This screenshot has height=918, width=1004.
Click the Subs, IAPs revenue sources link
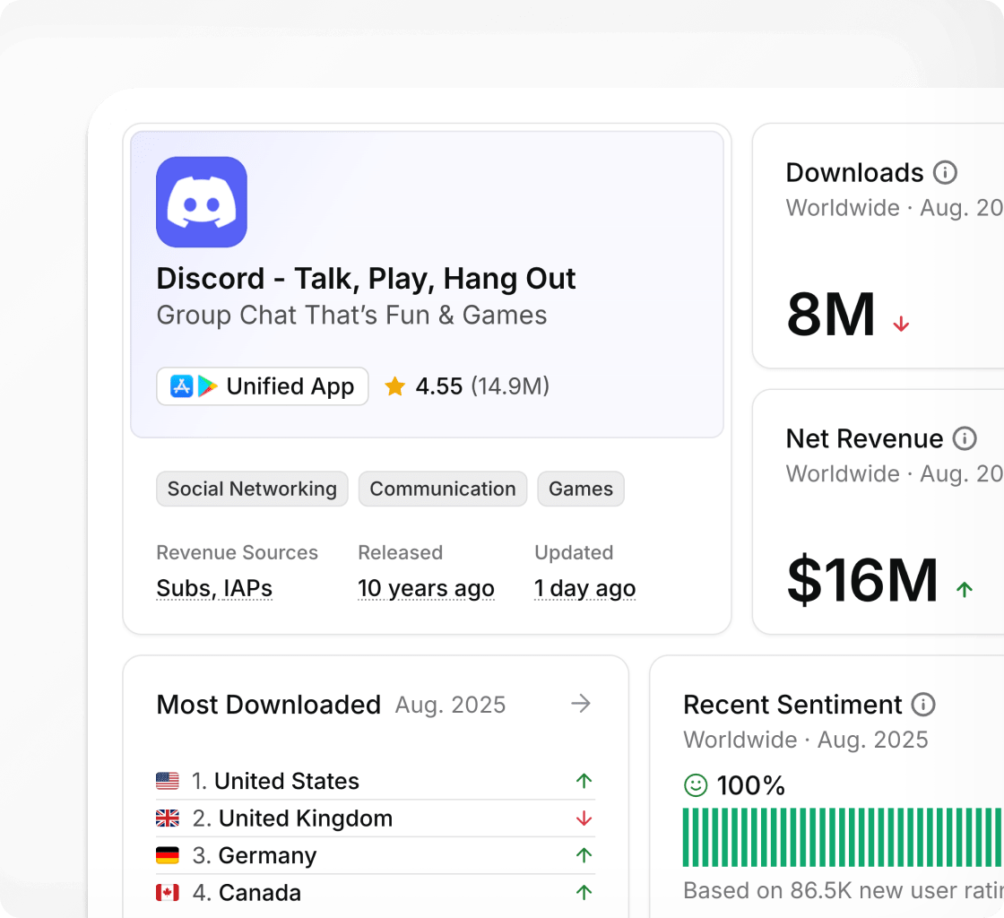coord(214,588)
